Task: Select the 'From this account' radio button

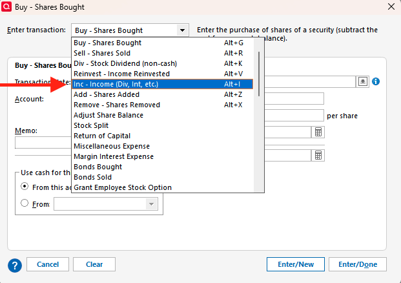Action: pyautogui.click(x=25, y=186)
